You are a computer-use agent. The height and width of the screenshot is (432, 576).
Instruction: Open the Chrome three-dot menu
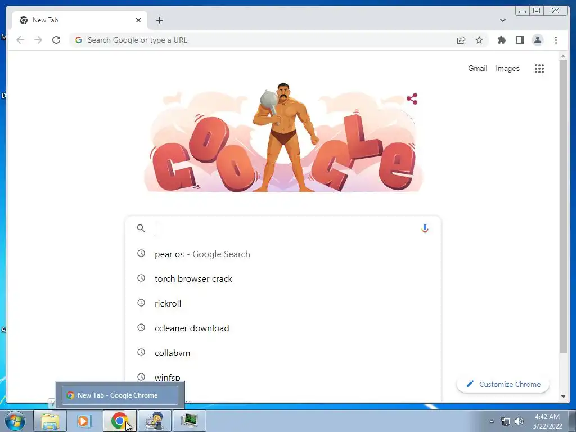pos(556,40)
